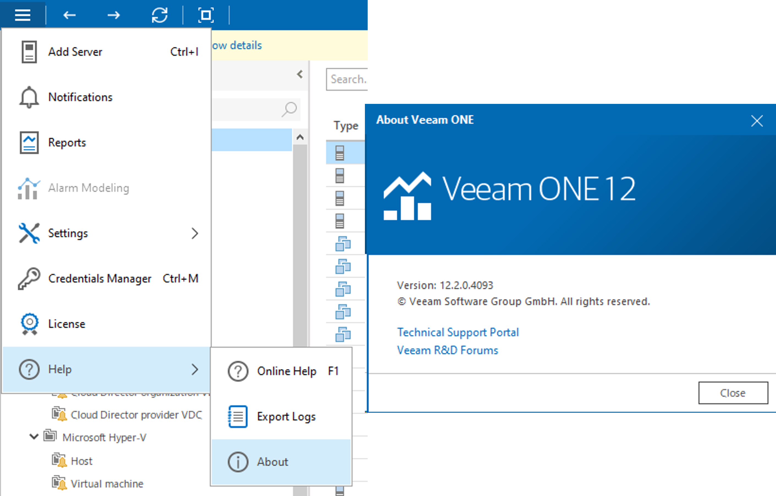Click the magnifier search icon
Screen dimensions: 776x496
(289, 110)
